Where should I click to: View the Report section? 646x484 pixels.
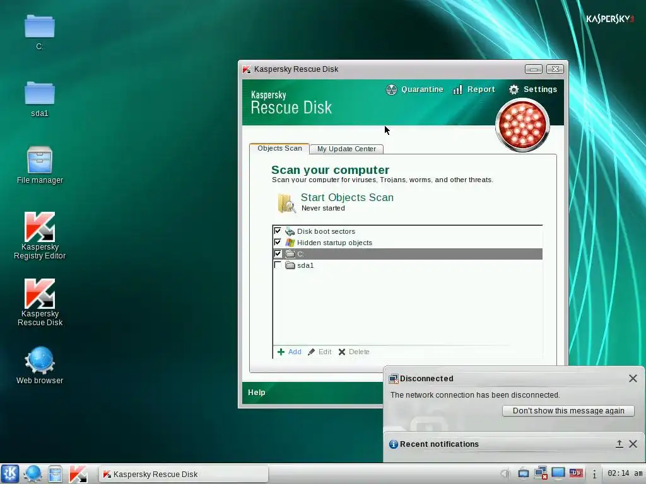pos(474,89)
